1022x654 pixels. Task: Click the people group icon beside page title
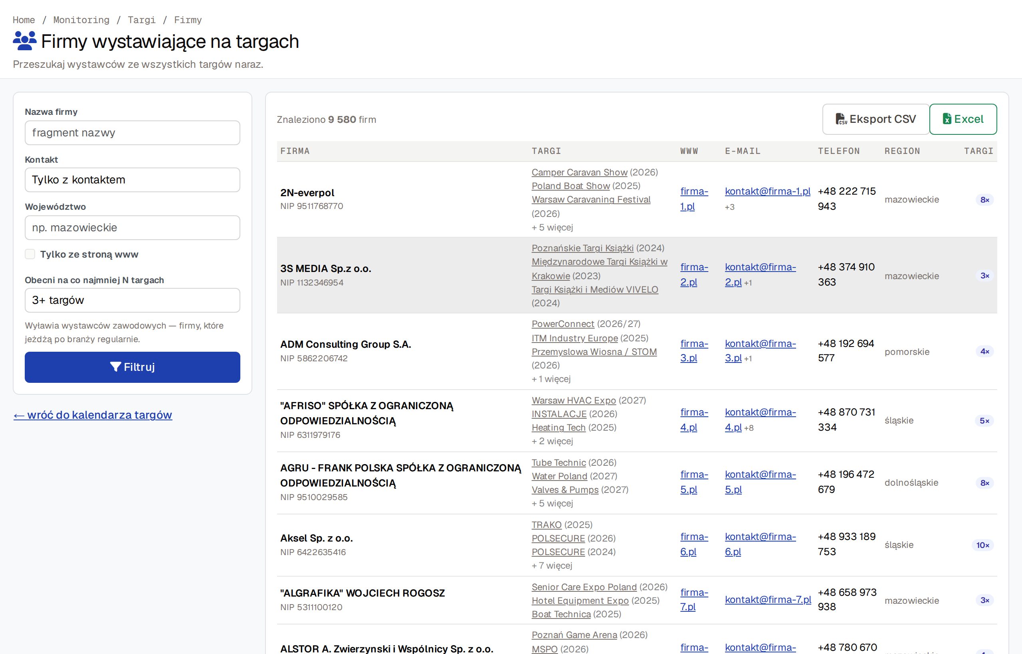25,41
